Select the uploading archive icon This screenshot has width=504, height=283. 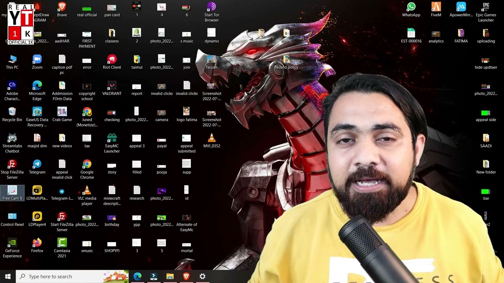coord(486,36)
